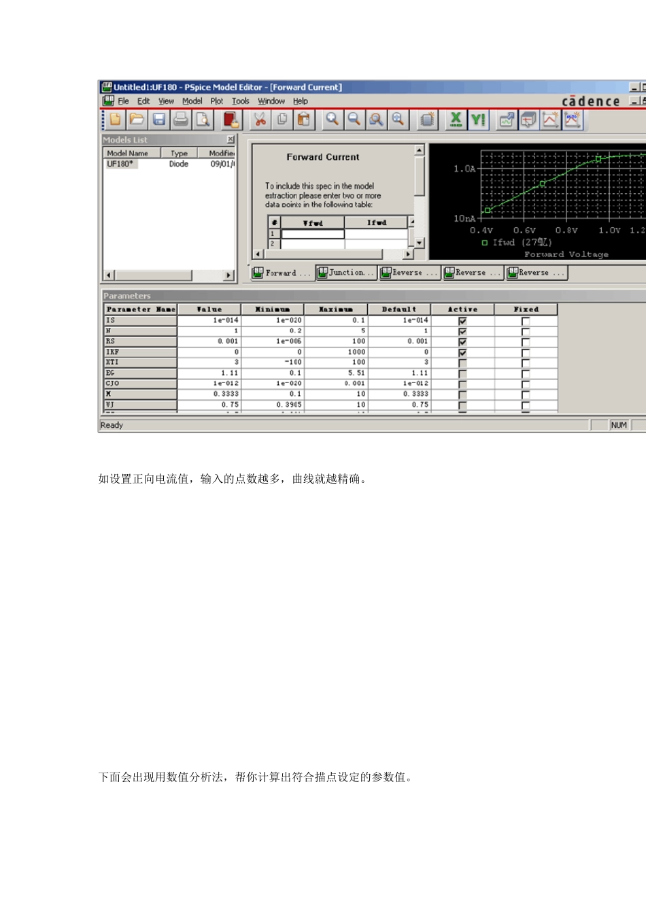Open Y axis settings icon
Viewport: 646px width, 914px height.
pos(477,120)
